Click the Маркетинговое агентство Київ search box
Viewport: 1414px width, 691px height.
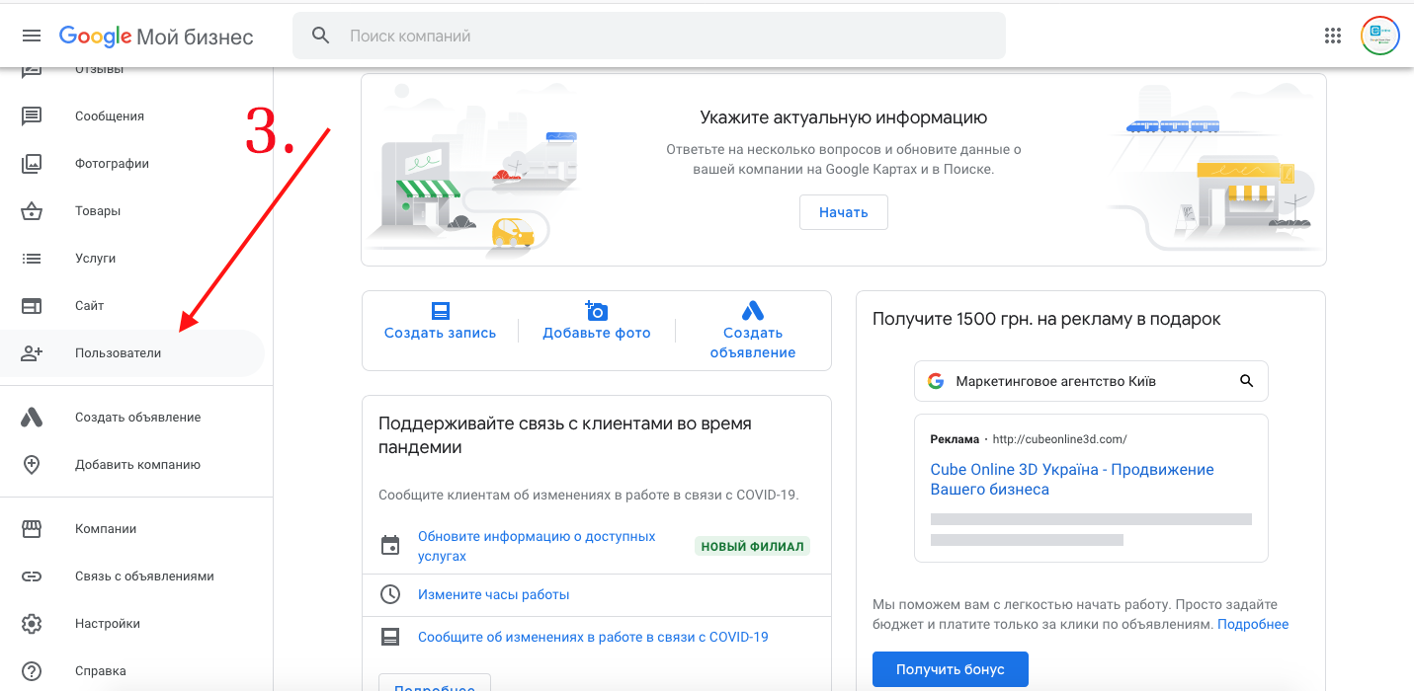point(1091,381)
